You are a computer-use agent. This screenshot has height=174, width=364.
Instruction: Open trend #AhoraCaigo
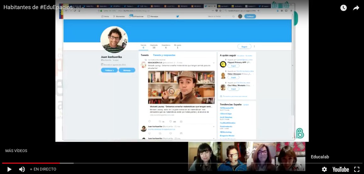click(226, 113)
